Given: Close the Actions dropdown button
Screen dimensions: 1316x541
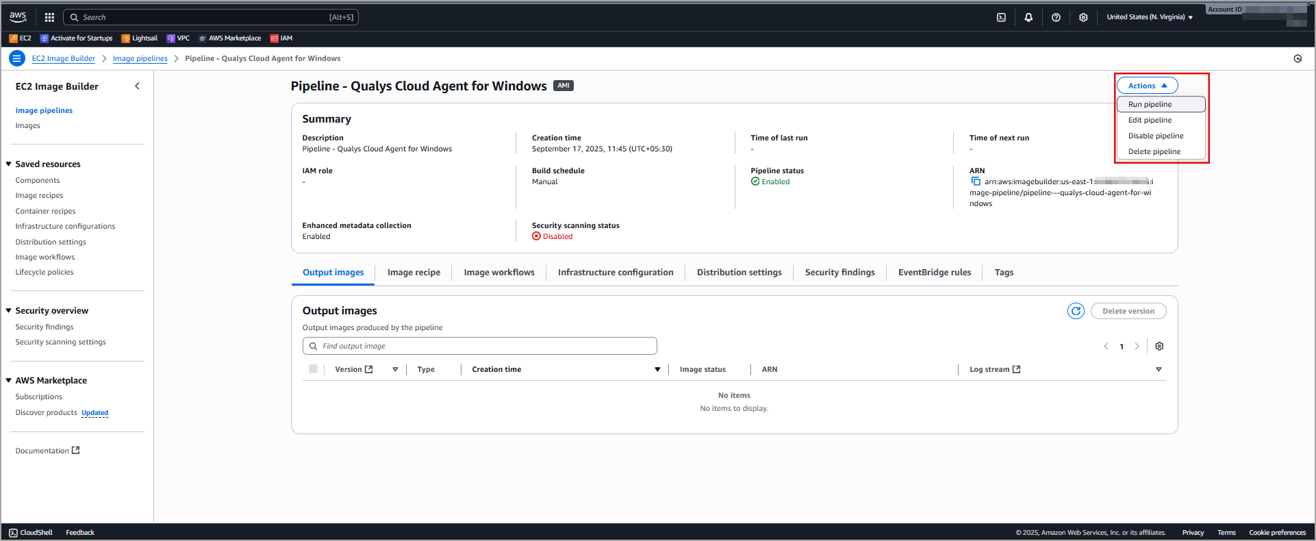Looking at the screenshot, I should (1147, 86).
